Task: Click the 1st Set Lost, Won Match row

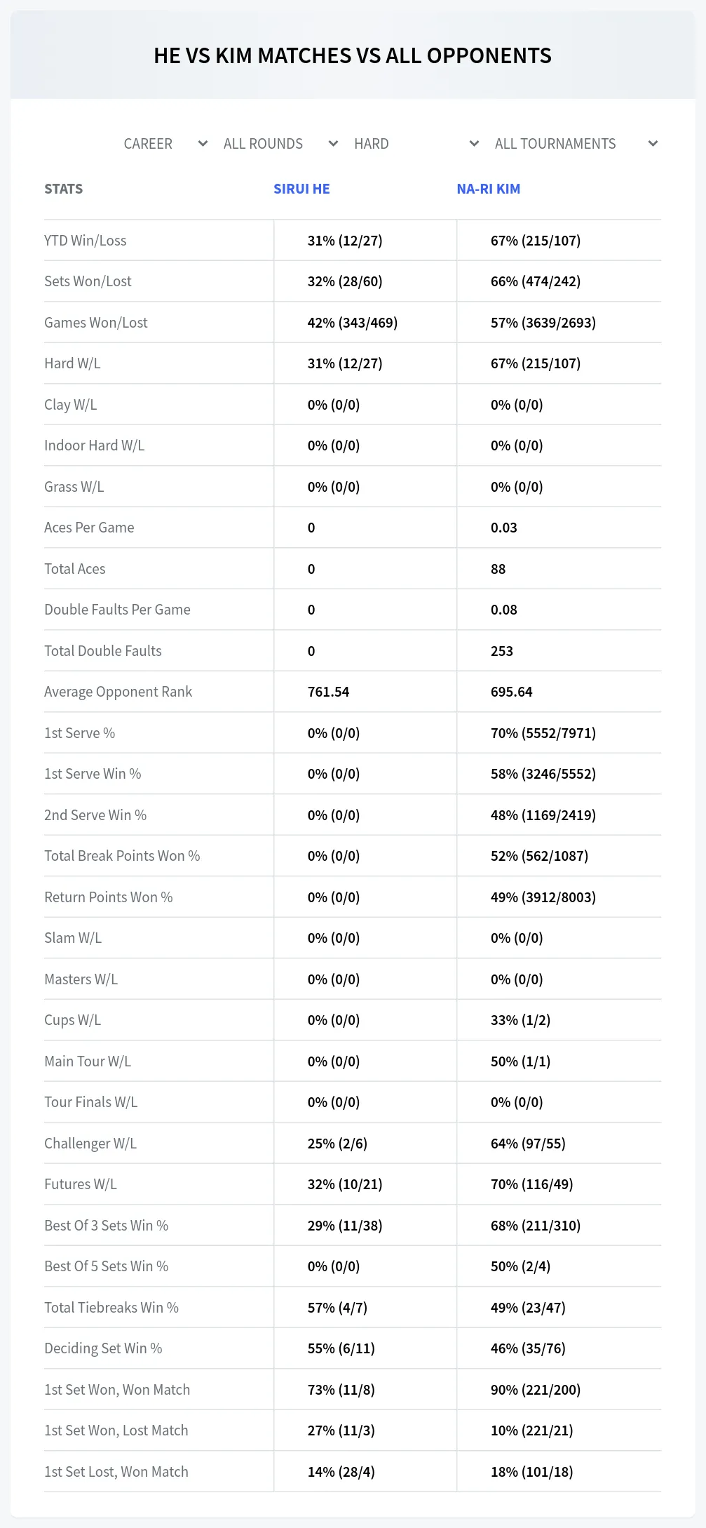Action: coord(353,1472)
